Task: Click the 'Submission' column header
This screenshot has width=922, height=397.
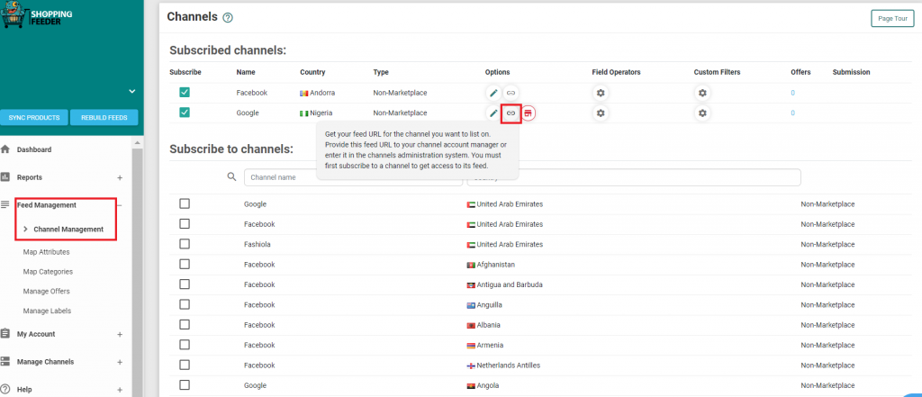Action: 852,72
